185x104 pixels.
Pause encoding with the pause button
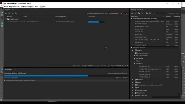pos(126,13)
